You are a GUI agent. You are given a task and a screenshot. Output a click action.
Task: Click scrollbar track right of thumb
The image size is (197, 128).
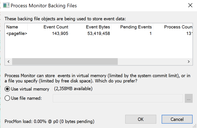(151, 62)
